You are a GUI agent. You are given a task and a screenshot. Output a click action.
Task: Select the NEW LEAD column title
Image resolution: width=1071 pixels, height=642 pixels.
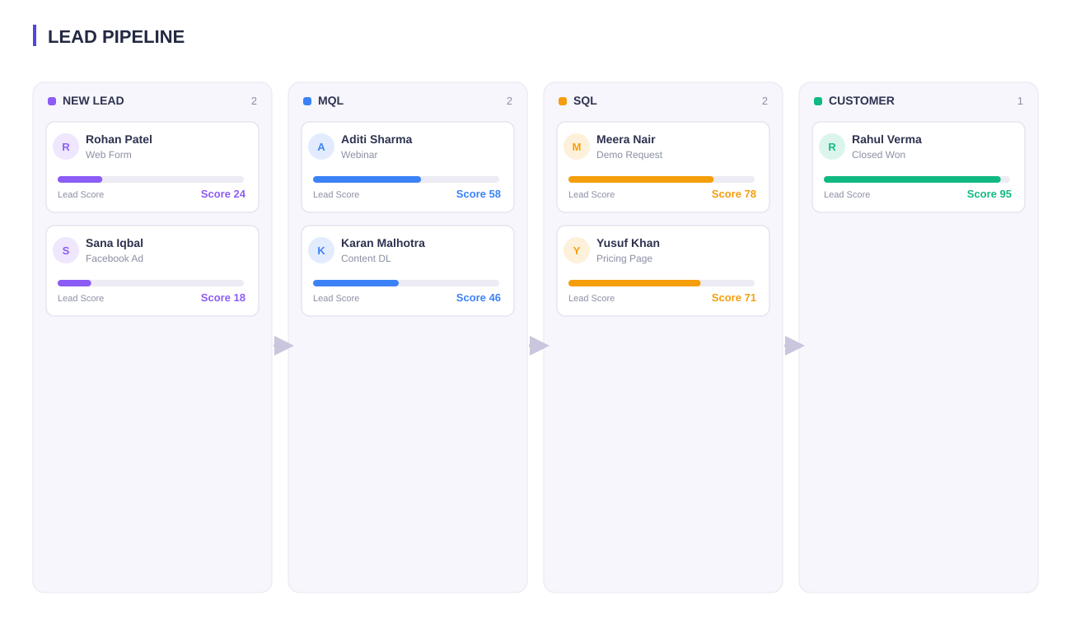click(x=93, y=100)
